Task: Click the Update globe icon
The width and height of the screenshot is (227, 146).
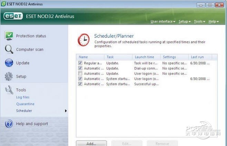Action: coord(9,63)
